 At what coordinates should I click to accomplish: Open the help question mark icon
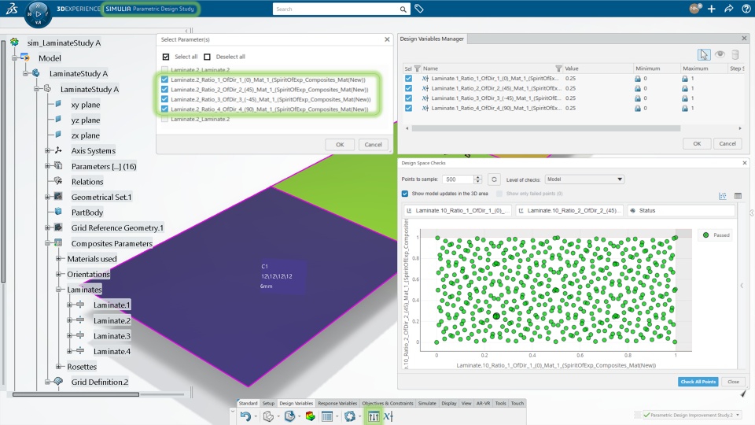click(x=746, y=9)
